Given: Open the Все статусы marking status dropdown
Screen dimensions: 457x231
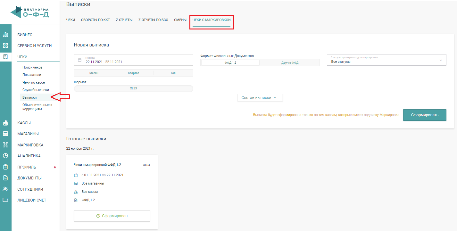Looking at the screenshot, I should 386,60.
